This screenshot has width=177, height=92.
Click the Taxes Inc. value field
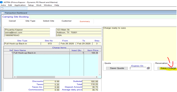[x=52, y=87]
